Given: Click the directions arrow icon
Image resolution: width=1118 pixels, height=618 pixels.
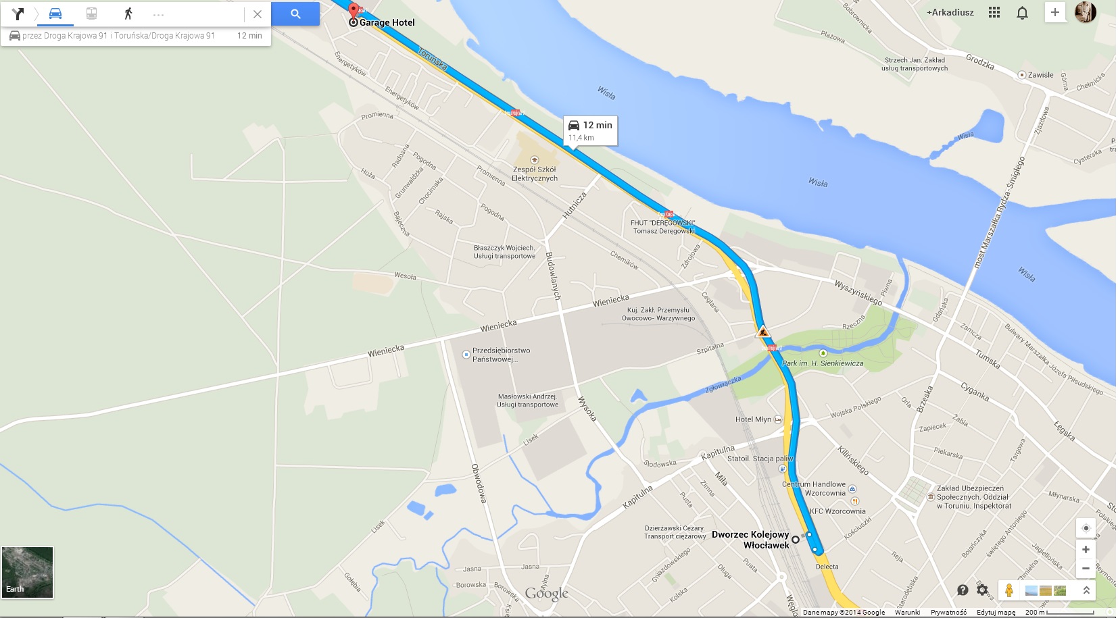Looking at the screenshot, I should pos(18,14).
